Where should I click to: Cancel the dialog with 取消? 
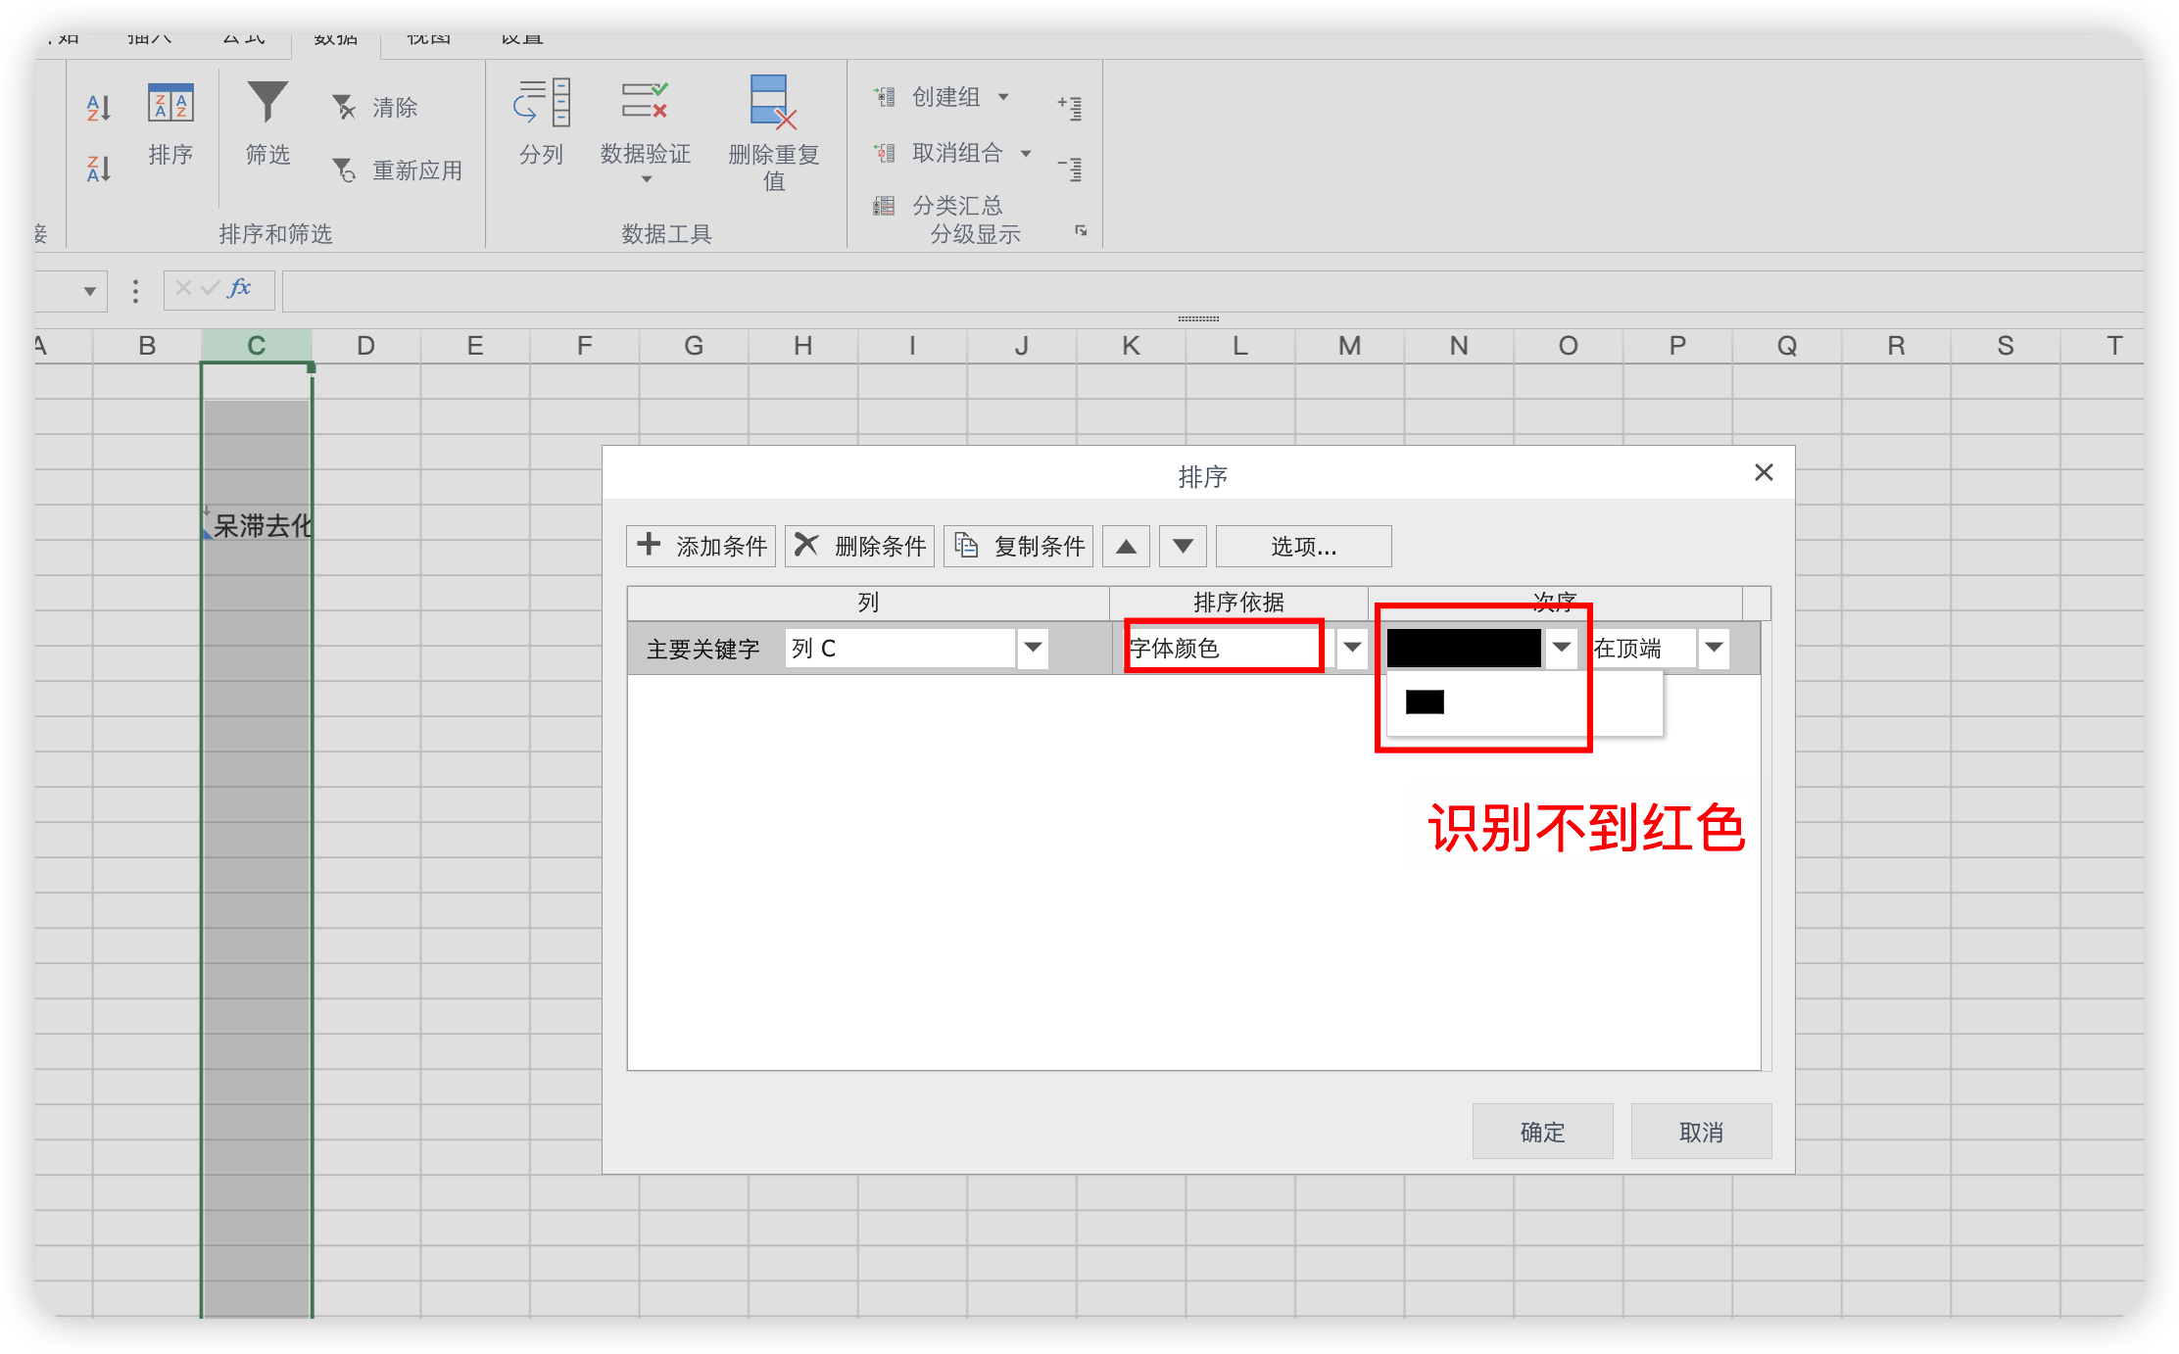pos(1701,1132)
